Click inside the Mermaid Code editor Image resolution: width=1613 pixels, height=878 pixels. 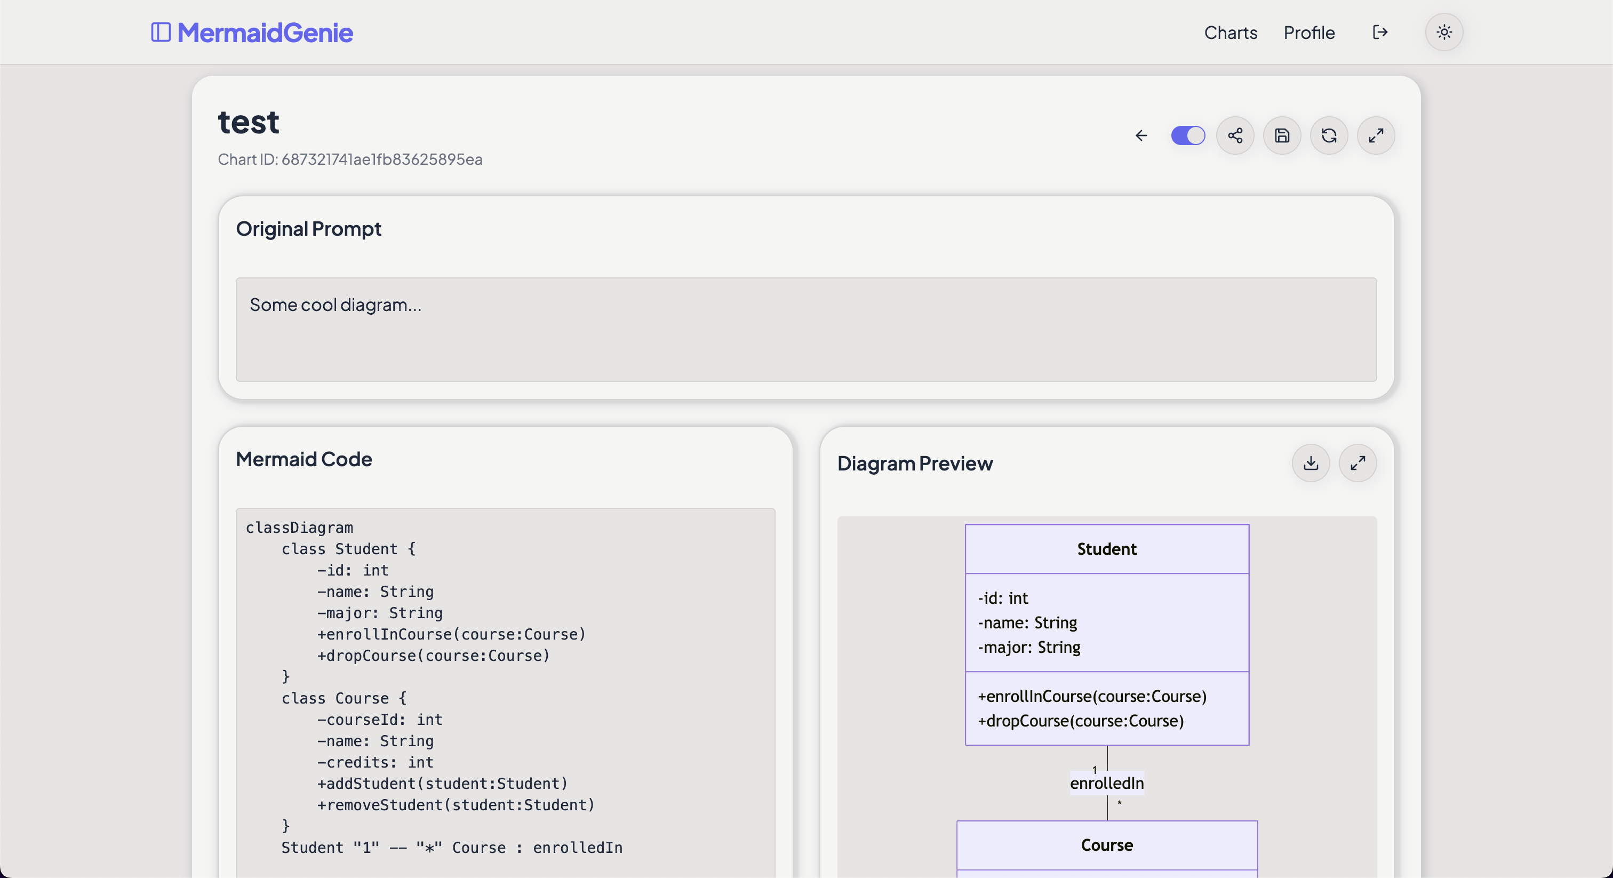505,692
